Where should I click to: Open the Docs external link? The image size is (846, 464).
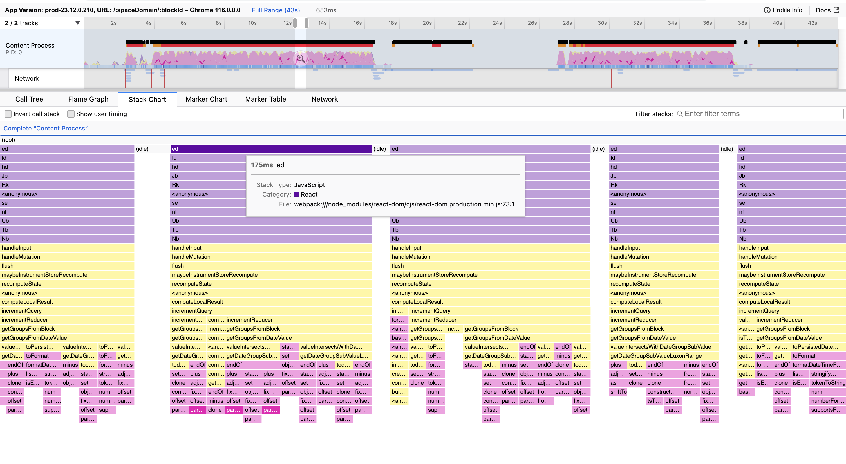pyautogui.click(x=828, y=10)
